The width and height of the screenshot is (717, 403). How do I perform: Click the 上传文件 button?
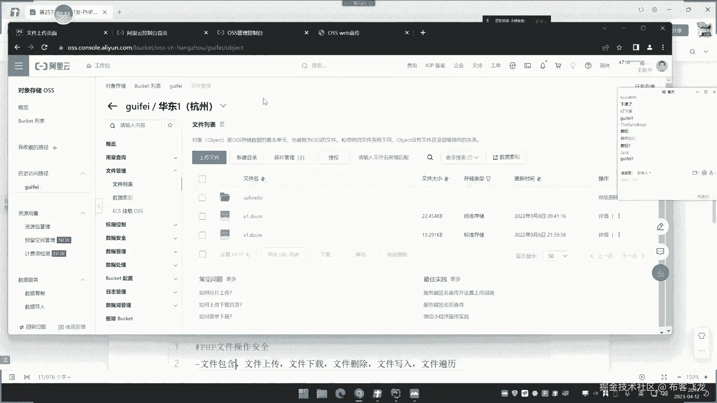pyautogui.click(x=209, y=157)
